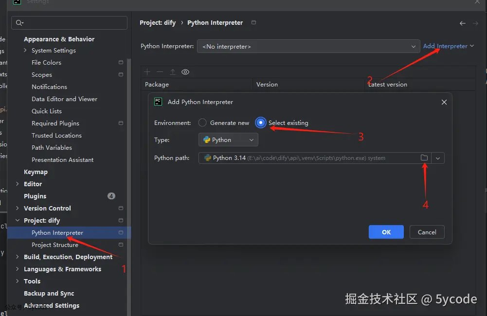Click the plus icon to install package
This screenshot has width=487, height=316.
click(147, 72)
